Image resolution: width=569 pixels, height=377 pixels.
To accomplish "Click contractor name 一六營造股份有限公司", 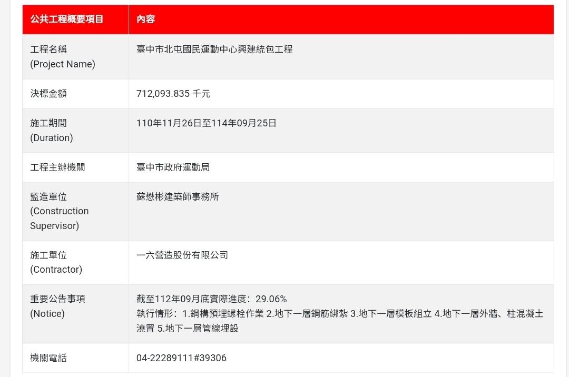I will point(182,255).
